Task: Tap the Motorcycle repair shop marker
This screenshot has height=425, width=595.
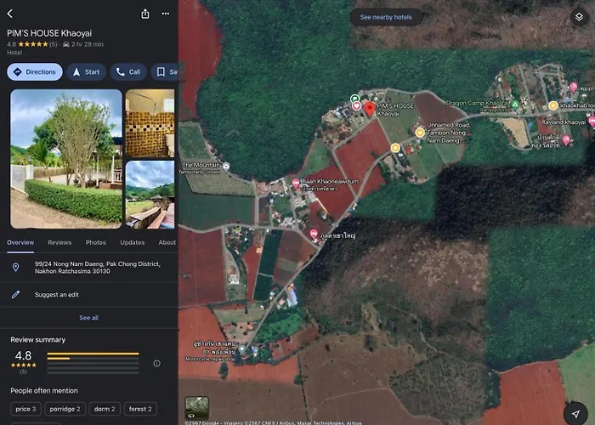Action: (241, 349)
